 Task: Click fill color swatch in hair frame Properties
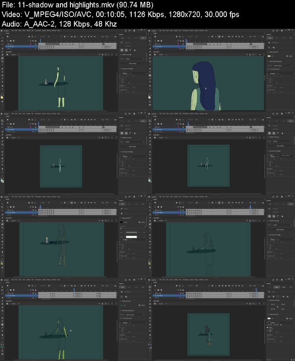coord(269,56)
